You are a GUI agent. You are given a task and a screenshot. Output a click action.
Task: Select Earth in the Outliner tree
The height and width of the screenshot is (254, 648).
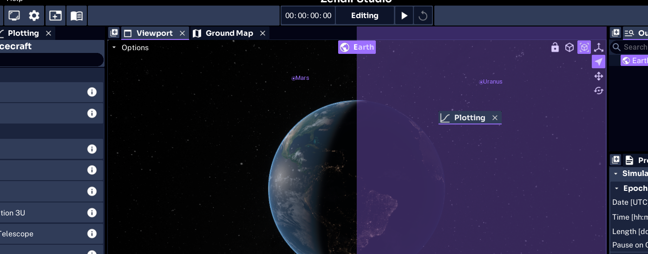[x=635, y=61]
